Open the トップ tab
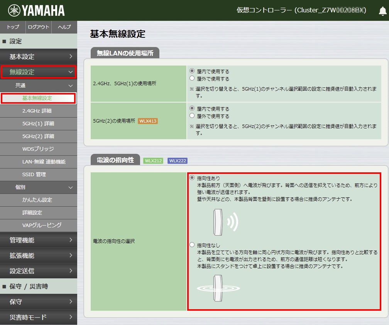The width and height of the screenshot is (389, 325). 13,27
